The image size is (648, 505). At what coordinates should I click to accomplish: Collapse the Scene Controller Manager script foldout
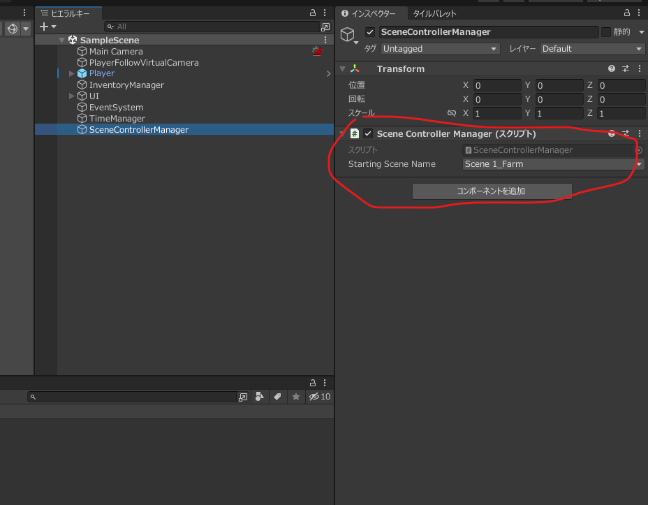(343, 133)
